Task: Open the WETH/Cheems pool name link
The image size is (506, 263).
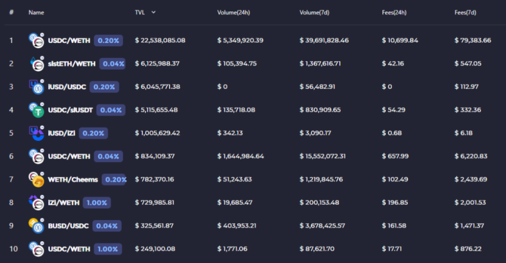Action: pos(73,179)
